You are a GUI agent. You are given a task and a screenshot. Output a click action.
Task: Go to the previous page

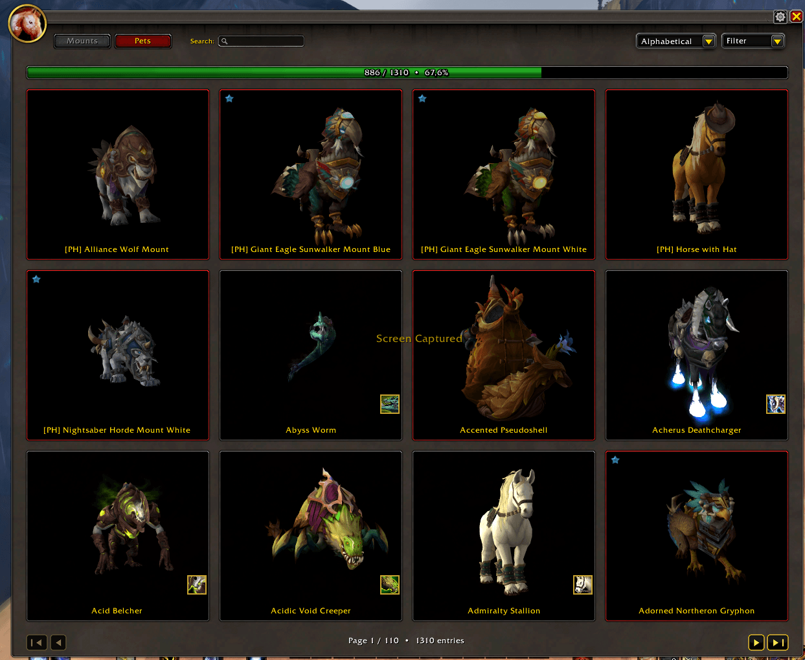(x=58, y=643)
